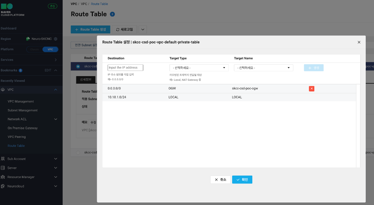Viewport: 374px width, 205px height.
Task: Click the Target Type column header
Action: point(178,58)
